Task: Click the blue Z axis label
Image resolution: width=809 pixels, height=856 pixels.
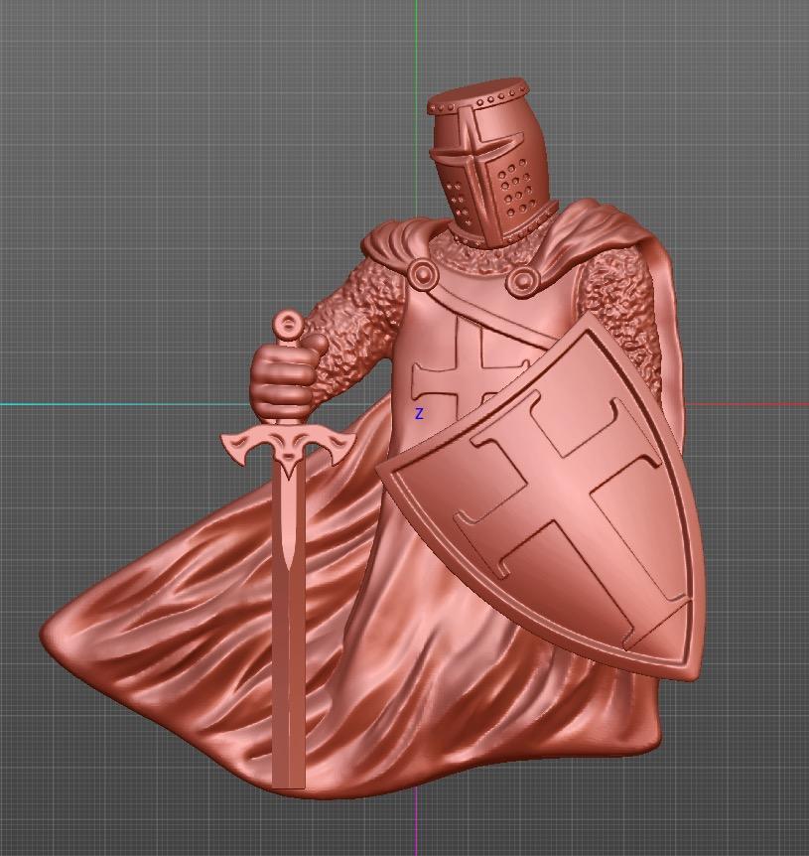Action: pyautogui.click(x=419, y=414)
